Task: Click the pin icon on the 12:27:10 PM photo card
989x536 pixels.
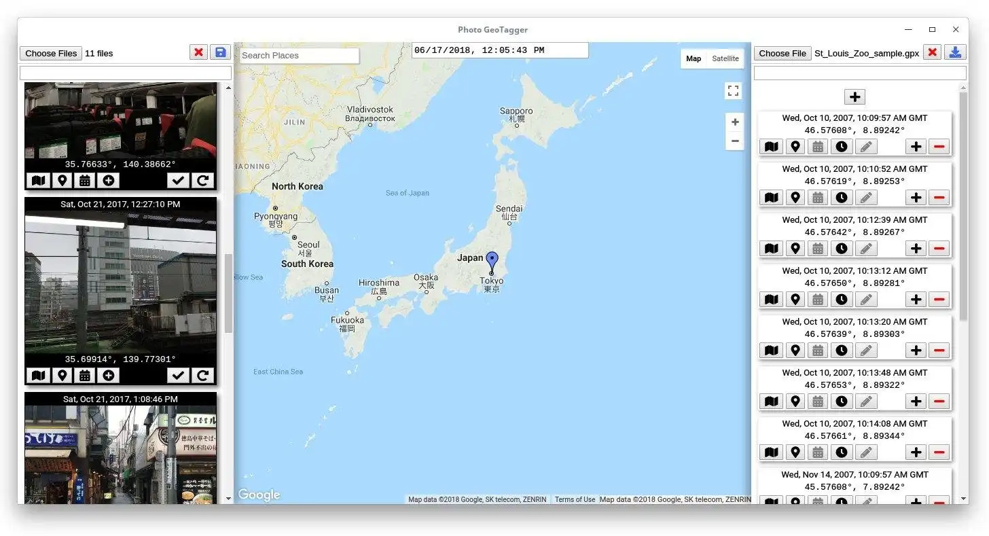Action: (x=62, y=375)
